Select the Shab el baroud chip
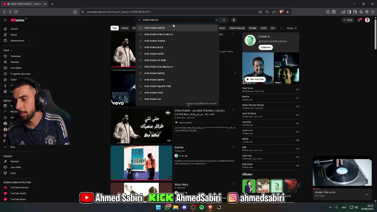377x212 pixels. tap(237, 28)
